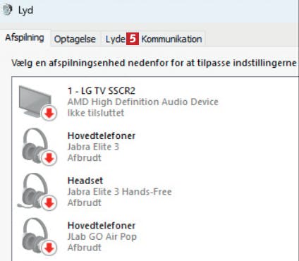Viewport: 299px width, 261px height.
Task: Select the Headset Jabra Elite 3 Hands-Free entry
Action: tap(155, 191)
